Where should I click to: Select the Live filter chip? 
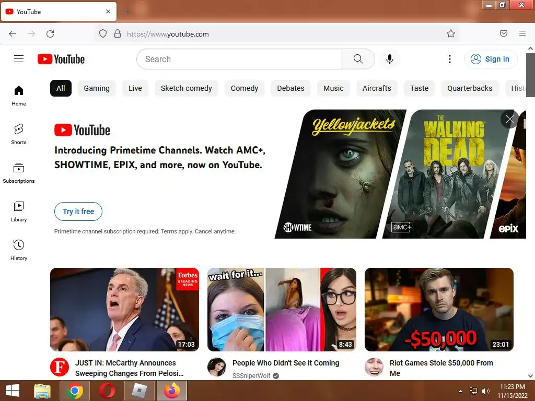click(x=135, y=88)
